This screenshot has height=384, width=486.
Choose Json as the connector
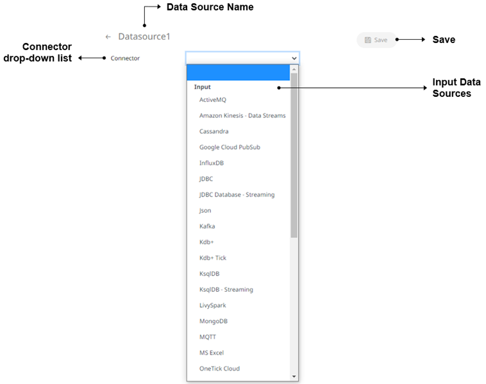(205, 210)
